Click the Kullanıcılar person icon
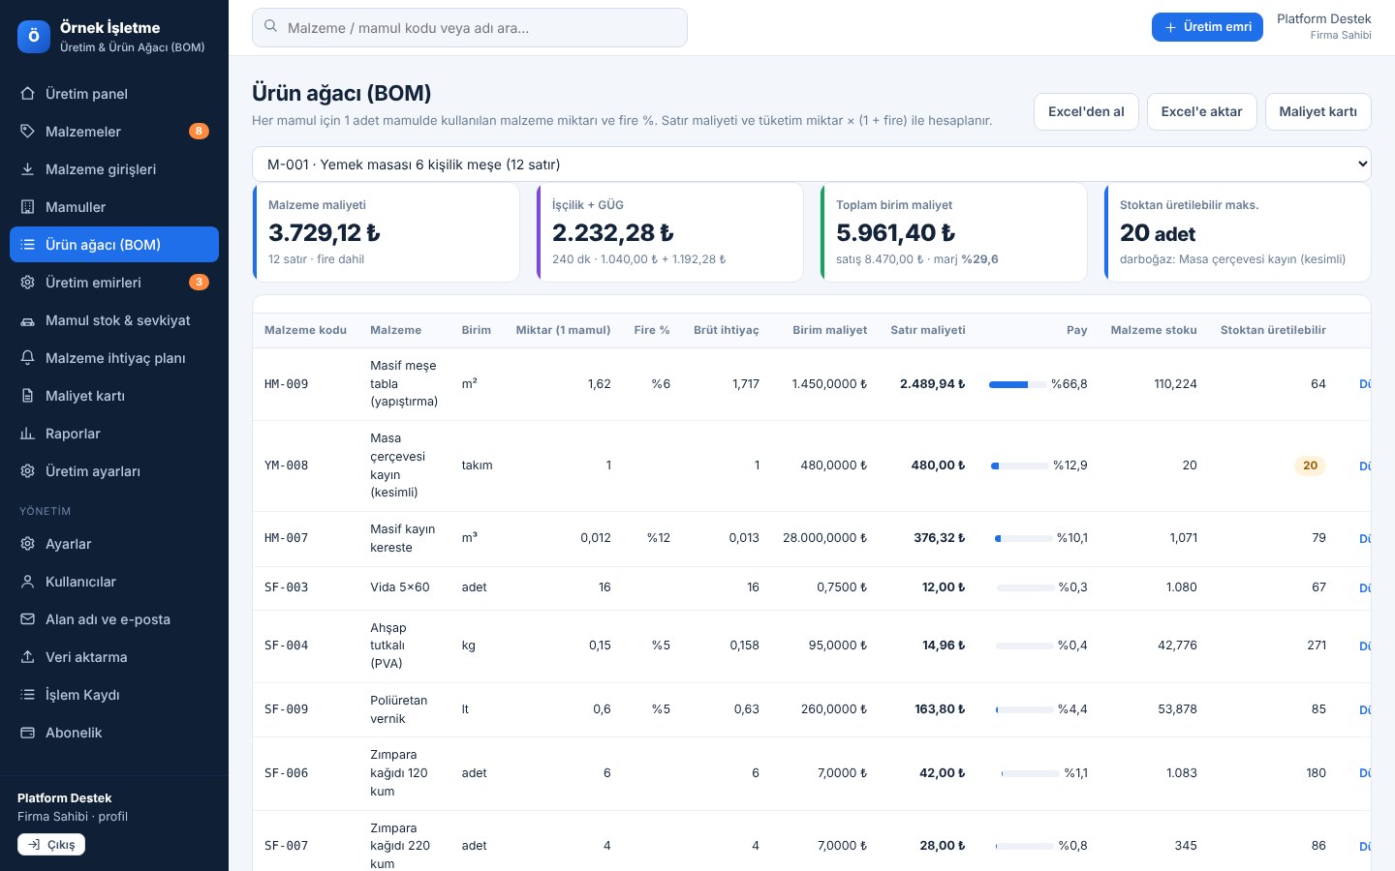 28,582
